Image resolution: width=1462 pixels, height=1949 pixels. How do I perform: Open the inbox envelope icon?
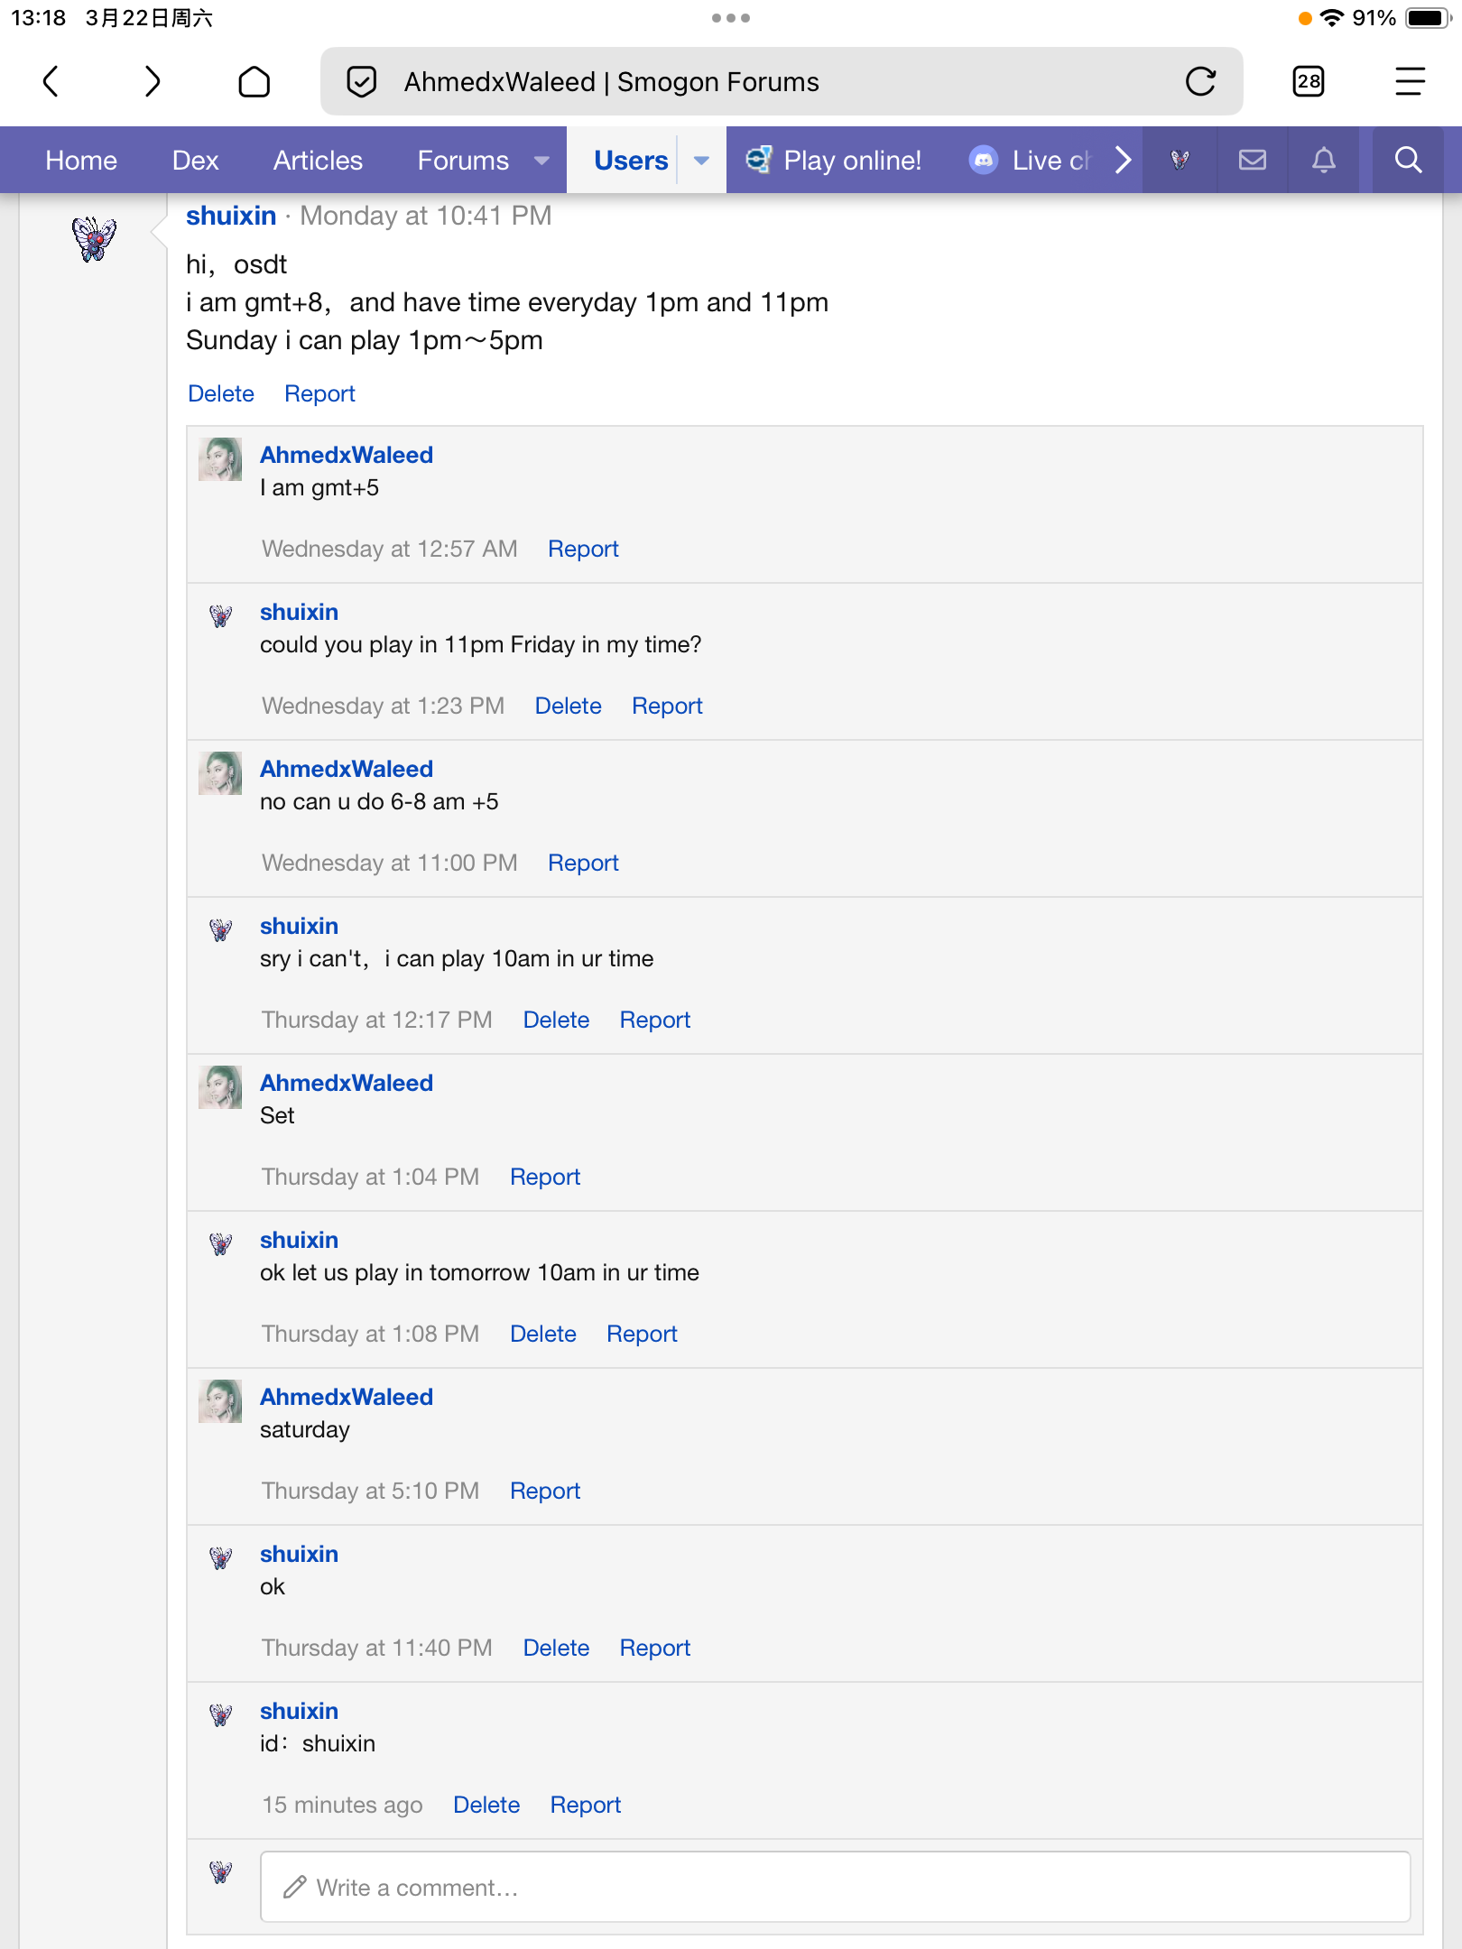(1253, 160)
